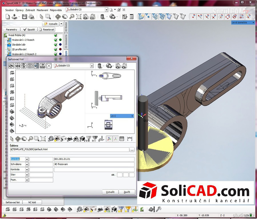Click the pan hand tool in dialog toolbar
The image size is (257, 219).
pyautogui.click(x=24, y=139)
